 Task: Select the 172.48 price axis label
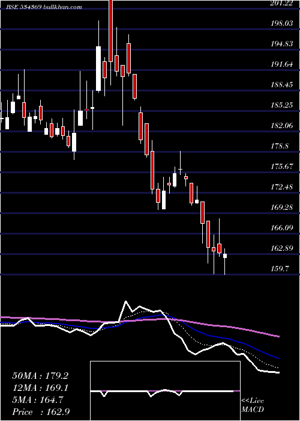point(282,187)
